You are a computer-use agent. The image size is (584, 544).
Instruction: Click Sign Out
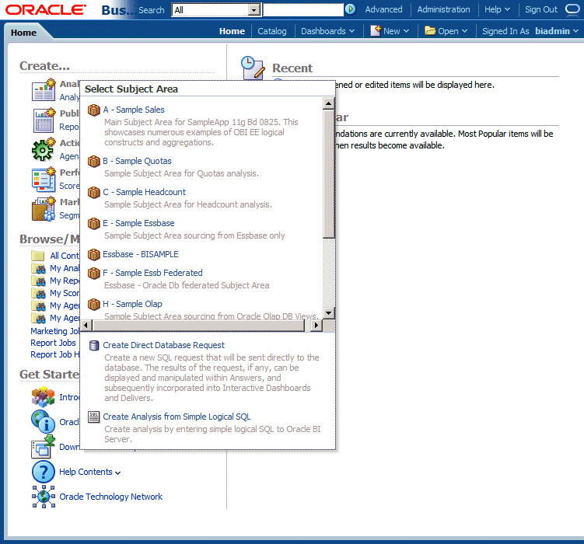[x=541, y=9]
